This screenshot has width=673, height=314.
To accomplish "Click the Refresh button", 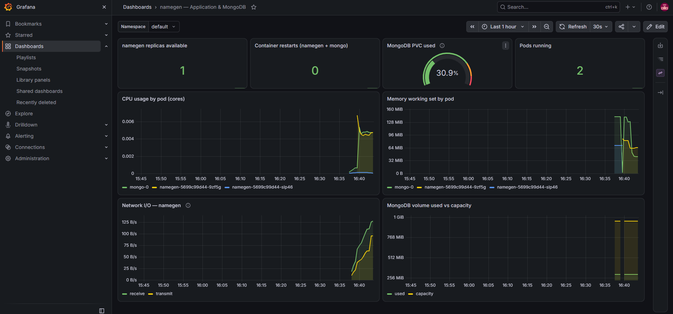I will point(573,27).
